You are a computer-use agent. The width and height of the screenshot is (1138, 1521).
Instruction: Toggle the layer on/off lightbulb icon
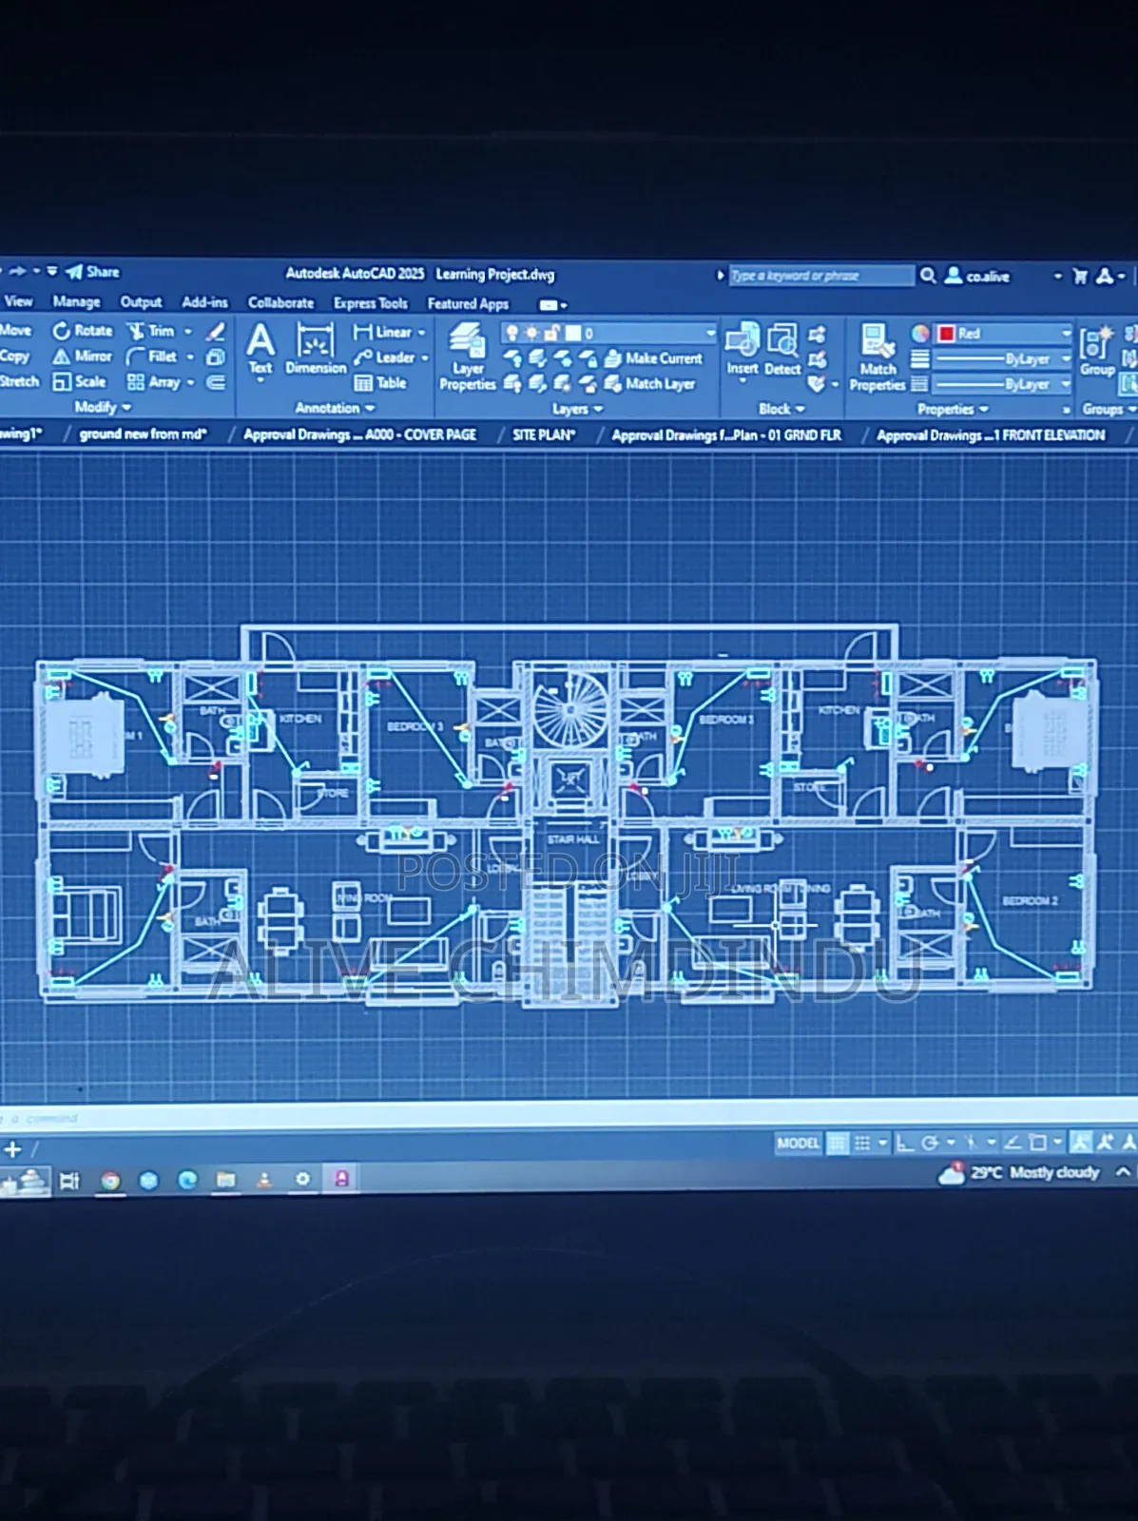(512, 333)
